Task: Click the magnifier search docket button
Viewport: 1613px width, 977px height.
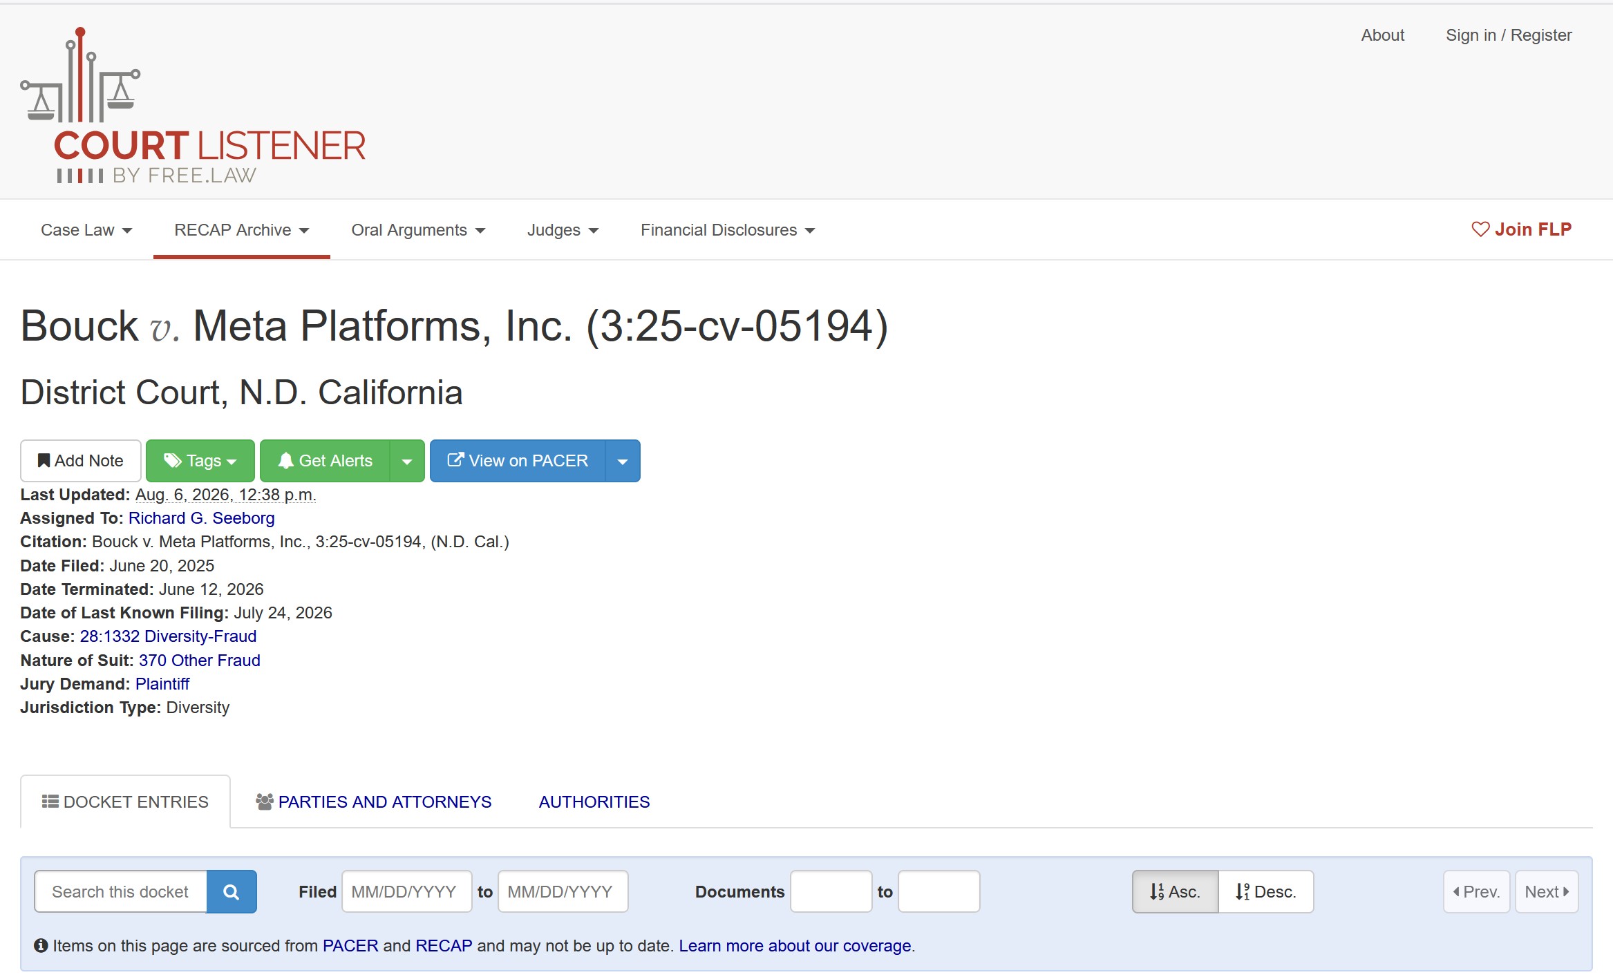Action: (x=232, y=891)
